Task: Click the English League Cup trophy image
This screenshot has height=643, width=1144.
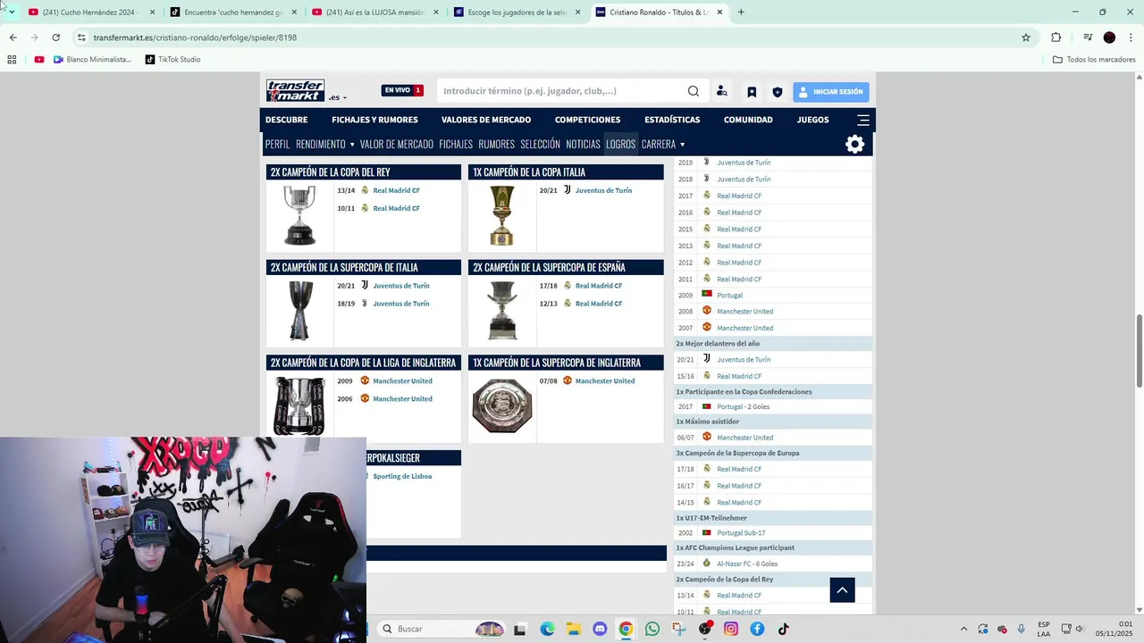Action: (299, 406)
